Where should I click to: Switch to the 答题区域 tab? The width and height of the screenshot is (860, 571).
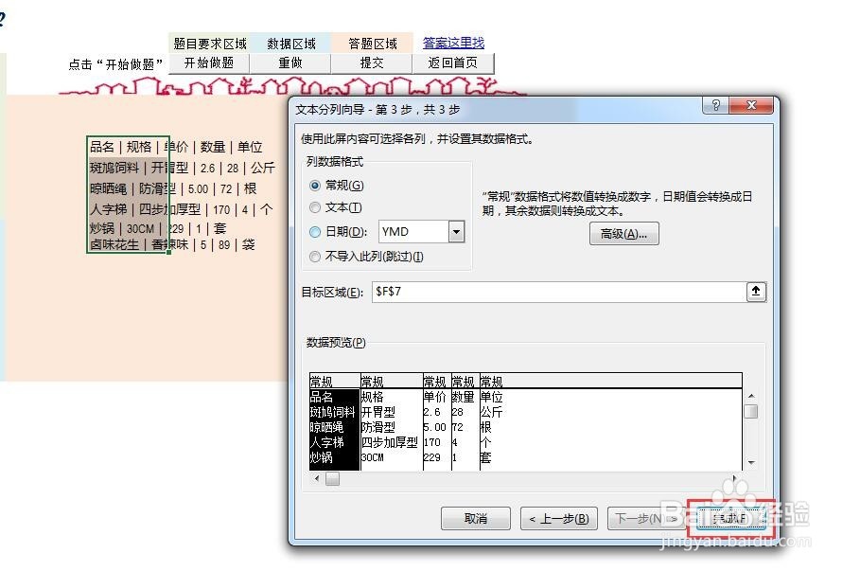373,43
